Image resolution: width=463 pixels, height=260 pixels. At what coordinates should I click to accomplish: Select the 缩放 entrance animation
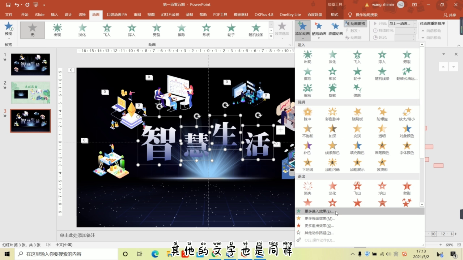pos(307,90)
